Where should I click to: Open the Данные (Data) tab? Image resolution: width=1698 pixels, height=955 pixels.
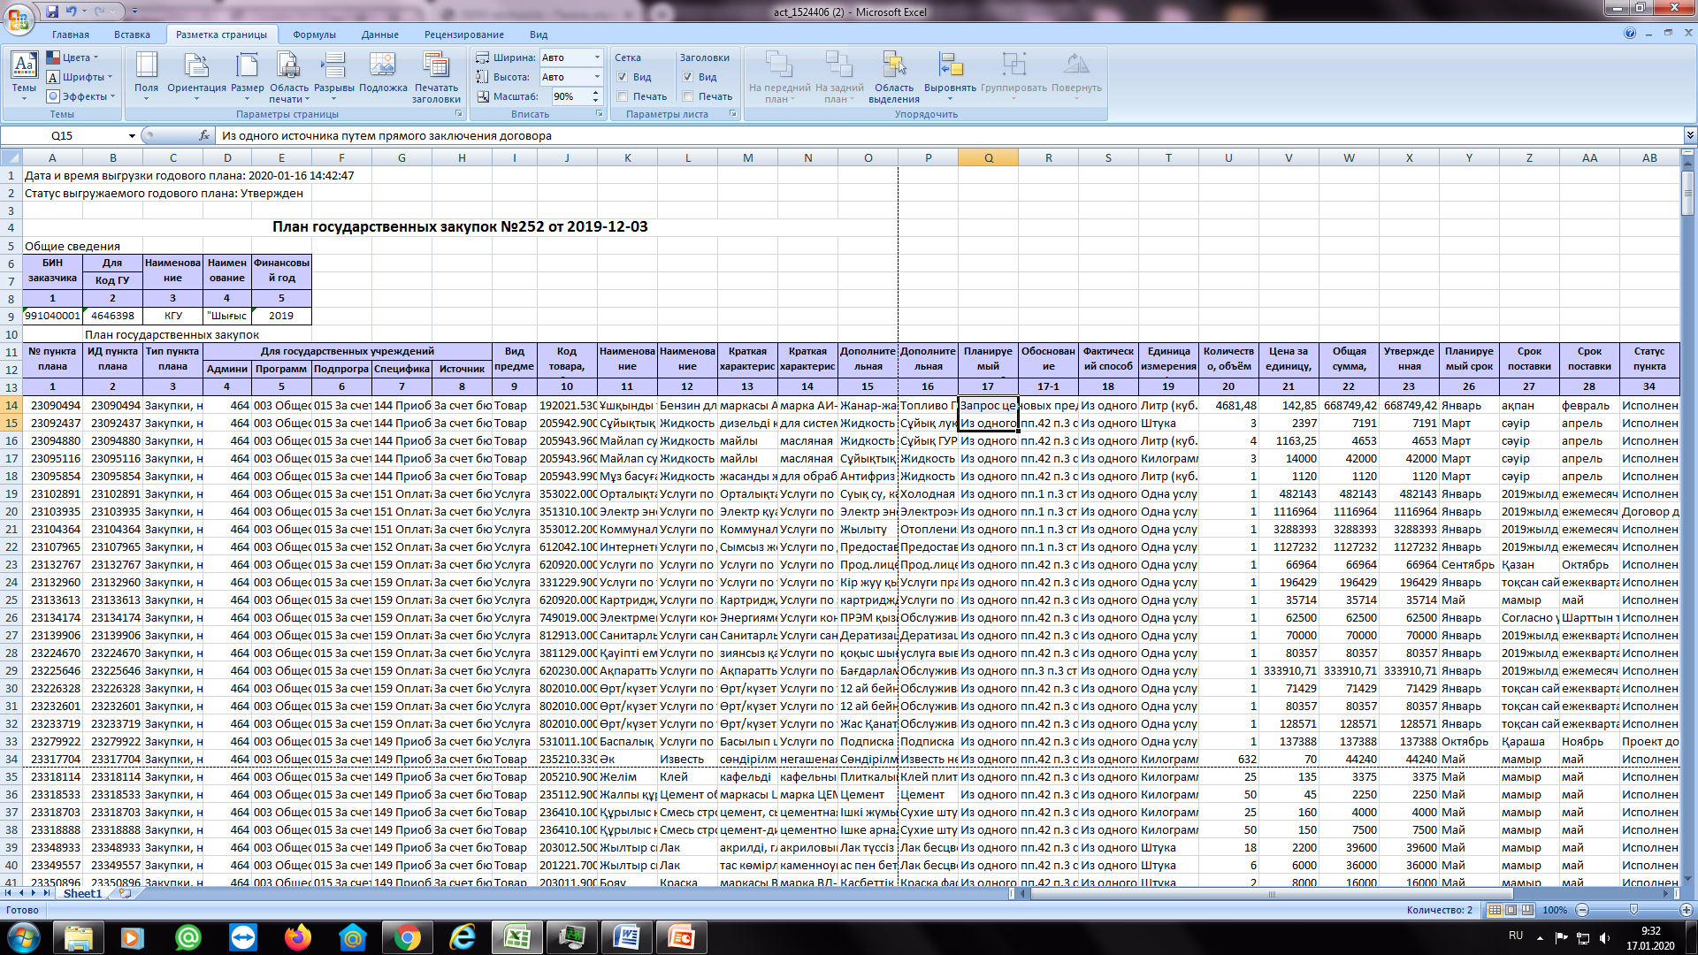click(379, 34)
